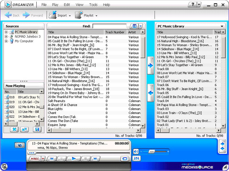The image size is (229, 171).
Task: Click the column view icon beside Find
Action: pyautogui.click(x=134, y=26)
